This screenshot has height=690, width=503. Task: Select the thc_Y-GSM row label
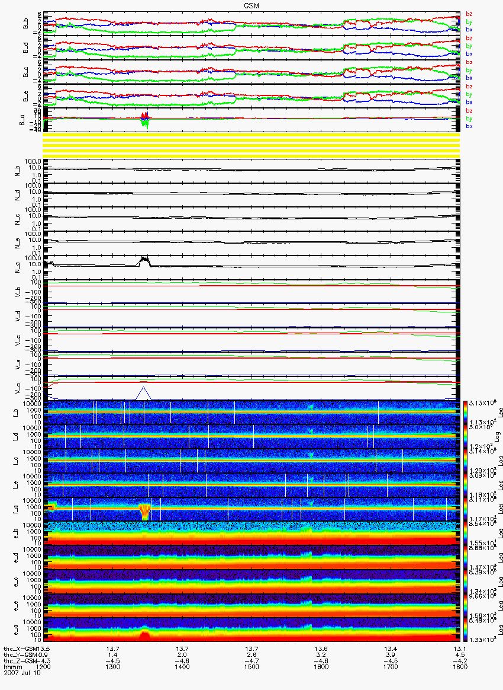pyautogui.click(x=20, y=655)
